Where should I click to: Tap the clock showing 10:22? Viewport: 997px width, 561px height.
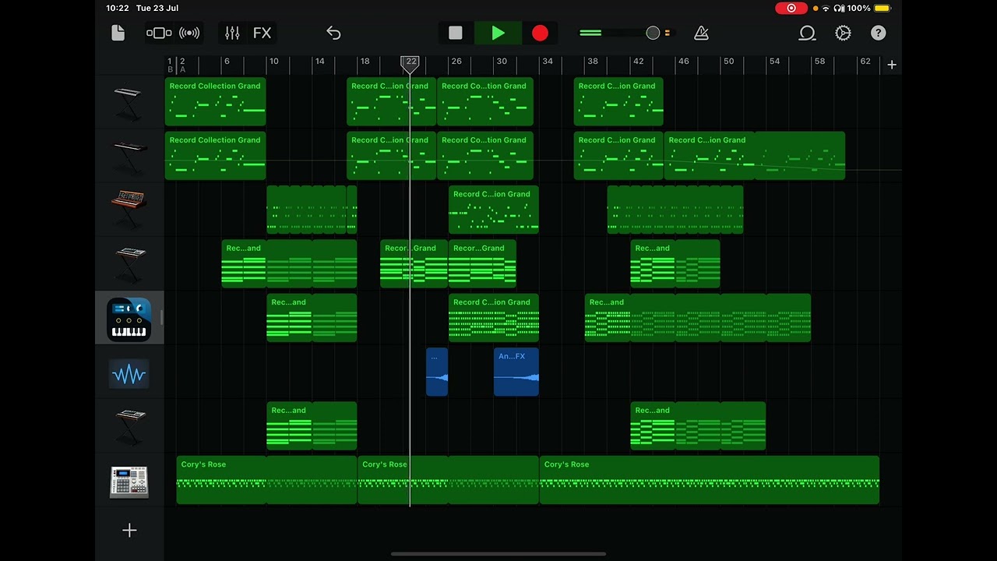pyautogui.click(x=118, y=8)
